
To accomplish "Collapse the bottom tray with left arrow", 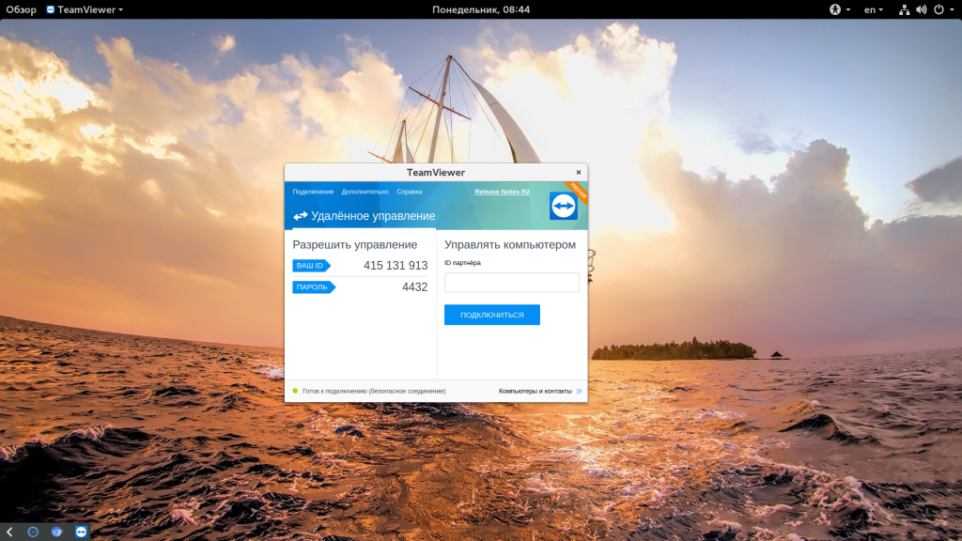I will 9,532.
